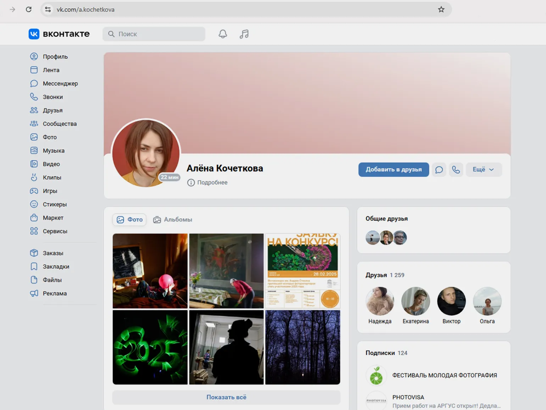Switch to the Альбомы tab
This screenshot has width=546, height=410.
173,220
